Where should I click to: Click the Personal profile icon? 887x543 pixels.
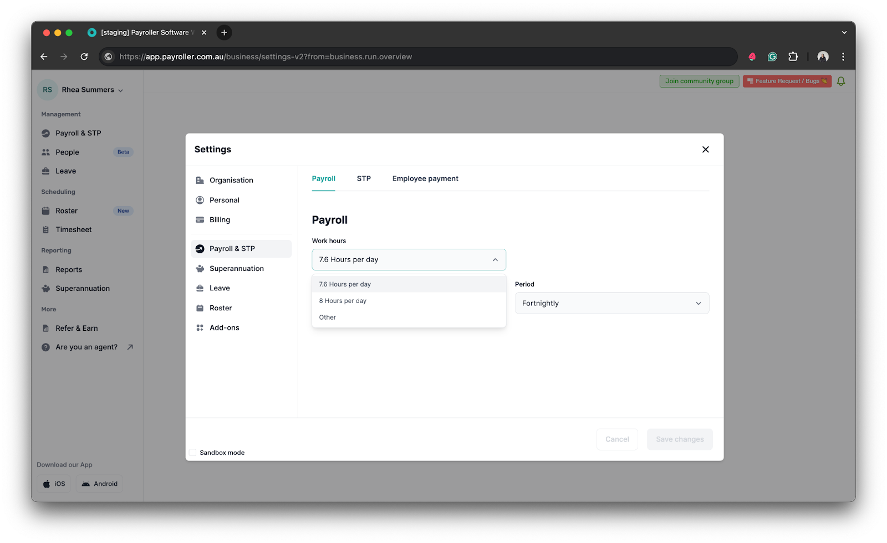200,200
